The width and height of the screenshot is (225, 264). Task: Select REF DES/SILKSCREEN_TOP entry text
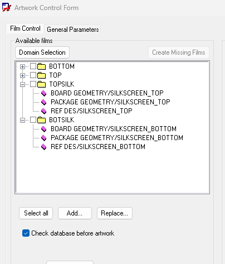(91, 111)
